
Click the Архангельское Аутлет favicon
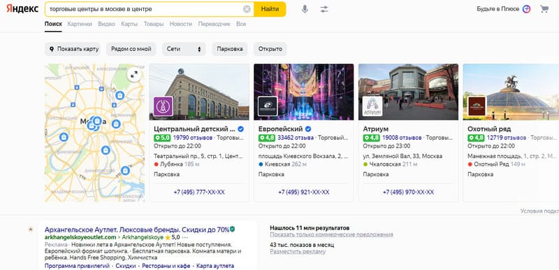pyautogui.click(x=31, y=229)
